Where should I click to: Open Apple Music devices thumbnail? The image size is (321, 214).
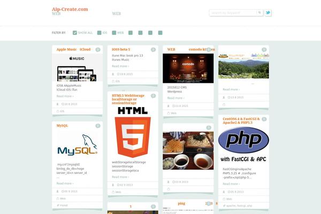[x=78, y=67]
